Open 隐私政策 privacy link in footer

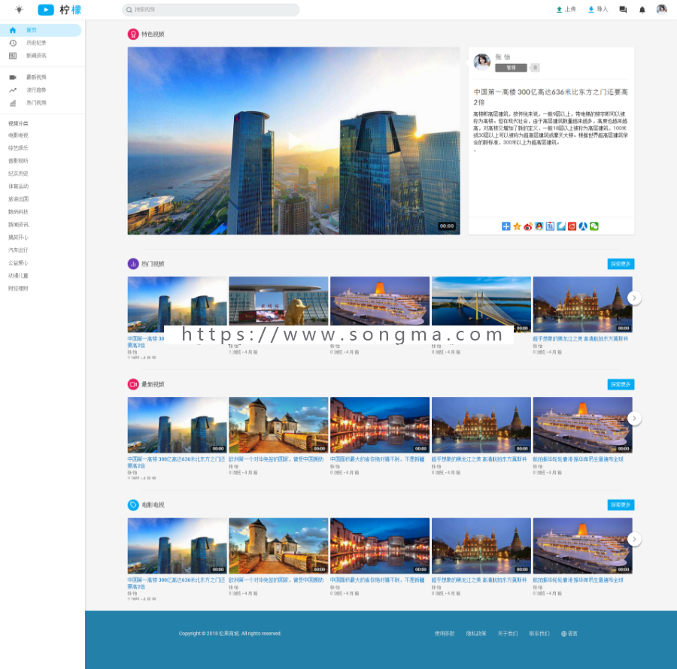click(476, 634)
